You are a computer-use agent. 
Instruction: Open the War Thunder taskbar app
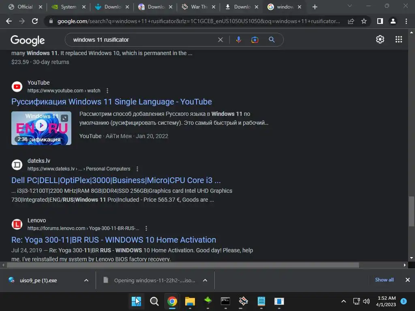(x=243, y=301)
